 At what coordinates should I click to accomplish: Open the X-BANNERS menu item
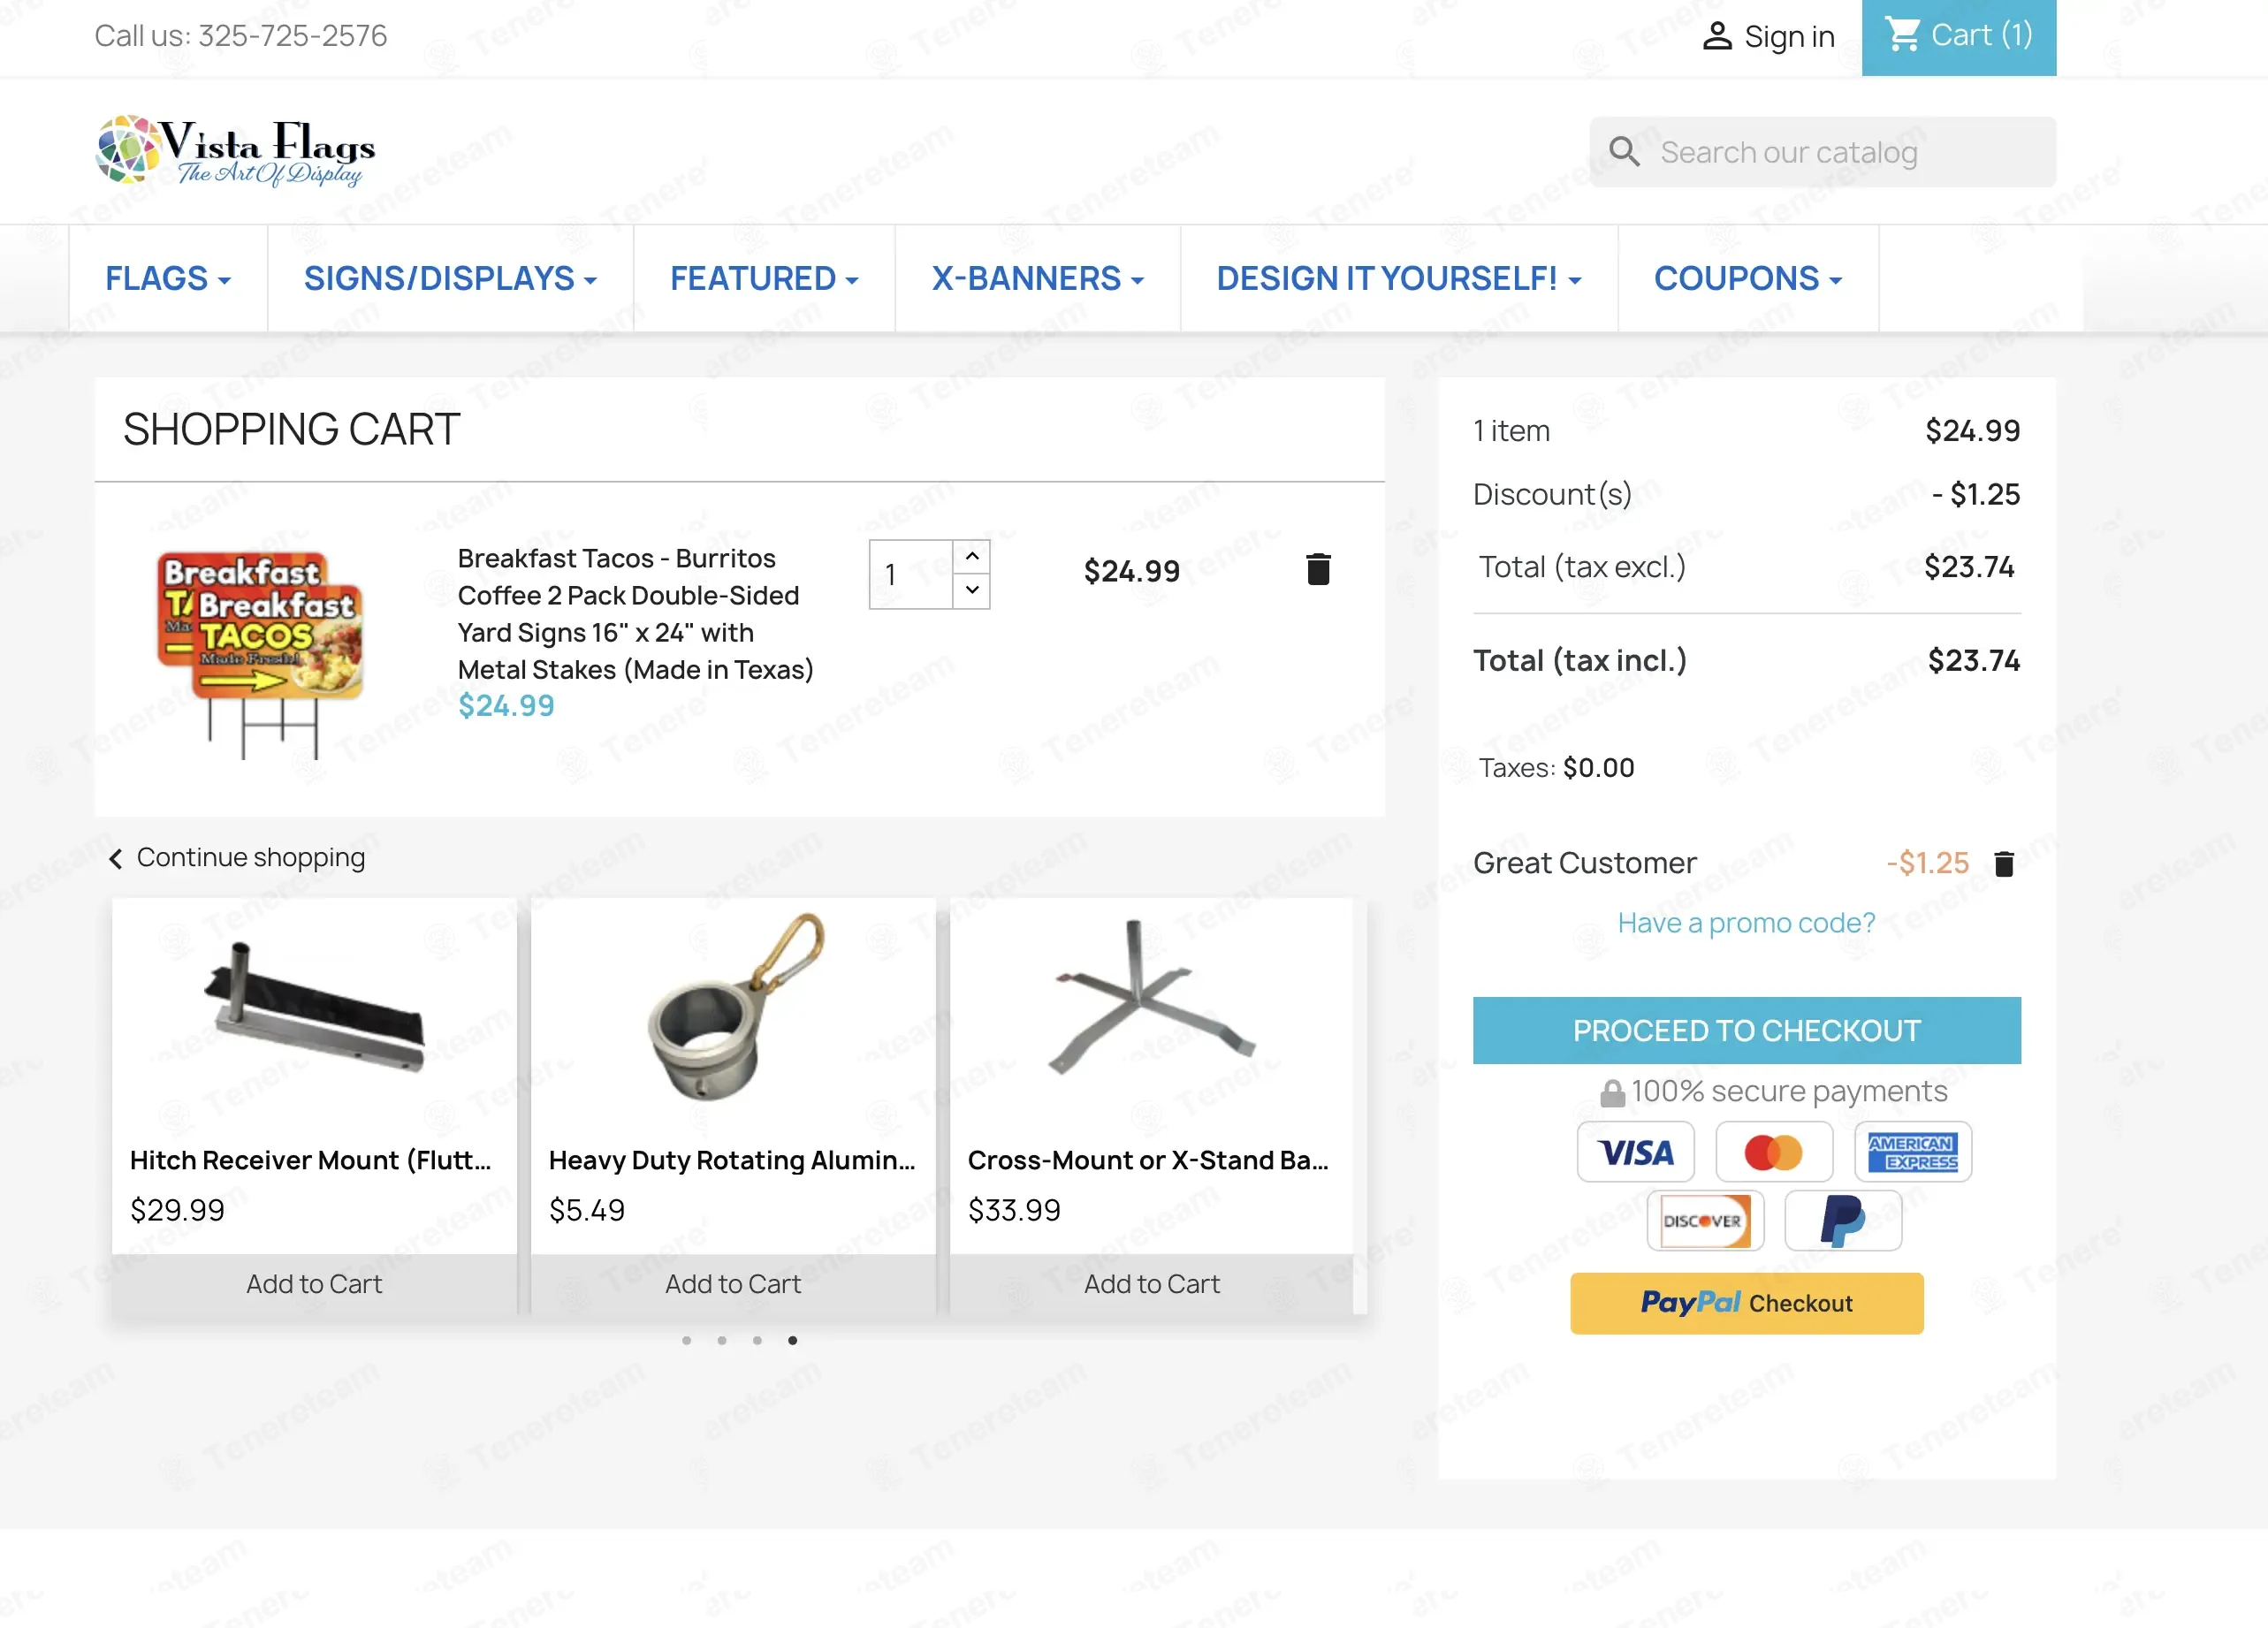point(1037,278)
